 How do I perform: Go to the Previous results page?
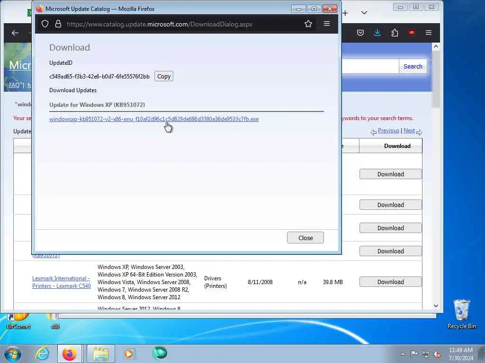pyautogui.click(x=388, y=130)
